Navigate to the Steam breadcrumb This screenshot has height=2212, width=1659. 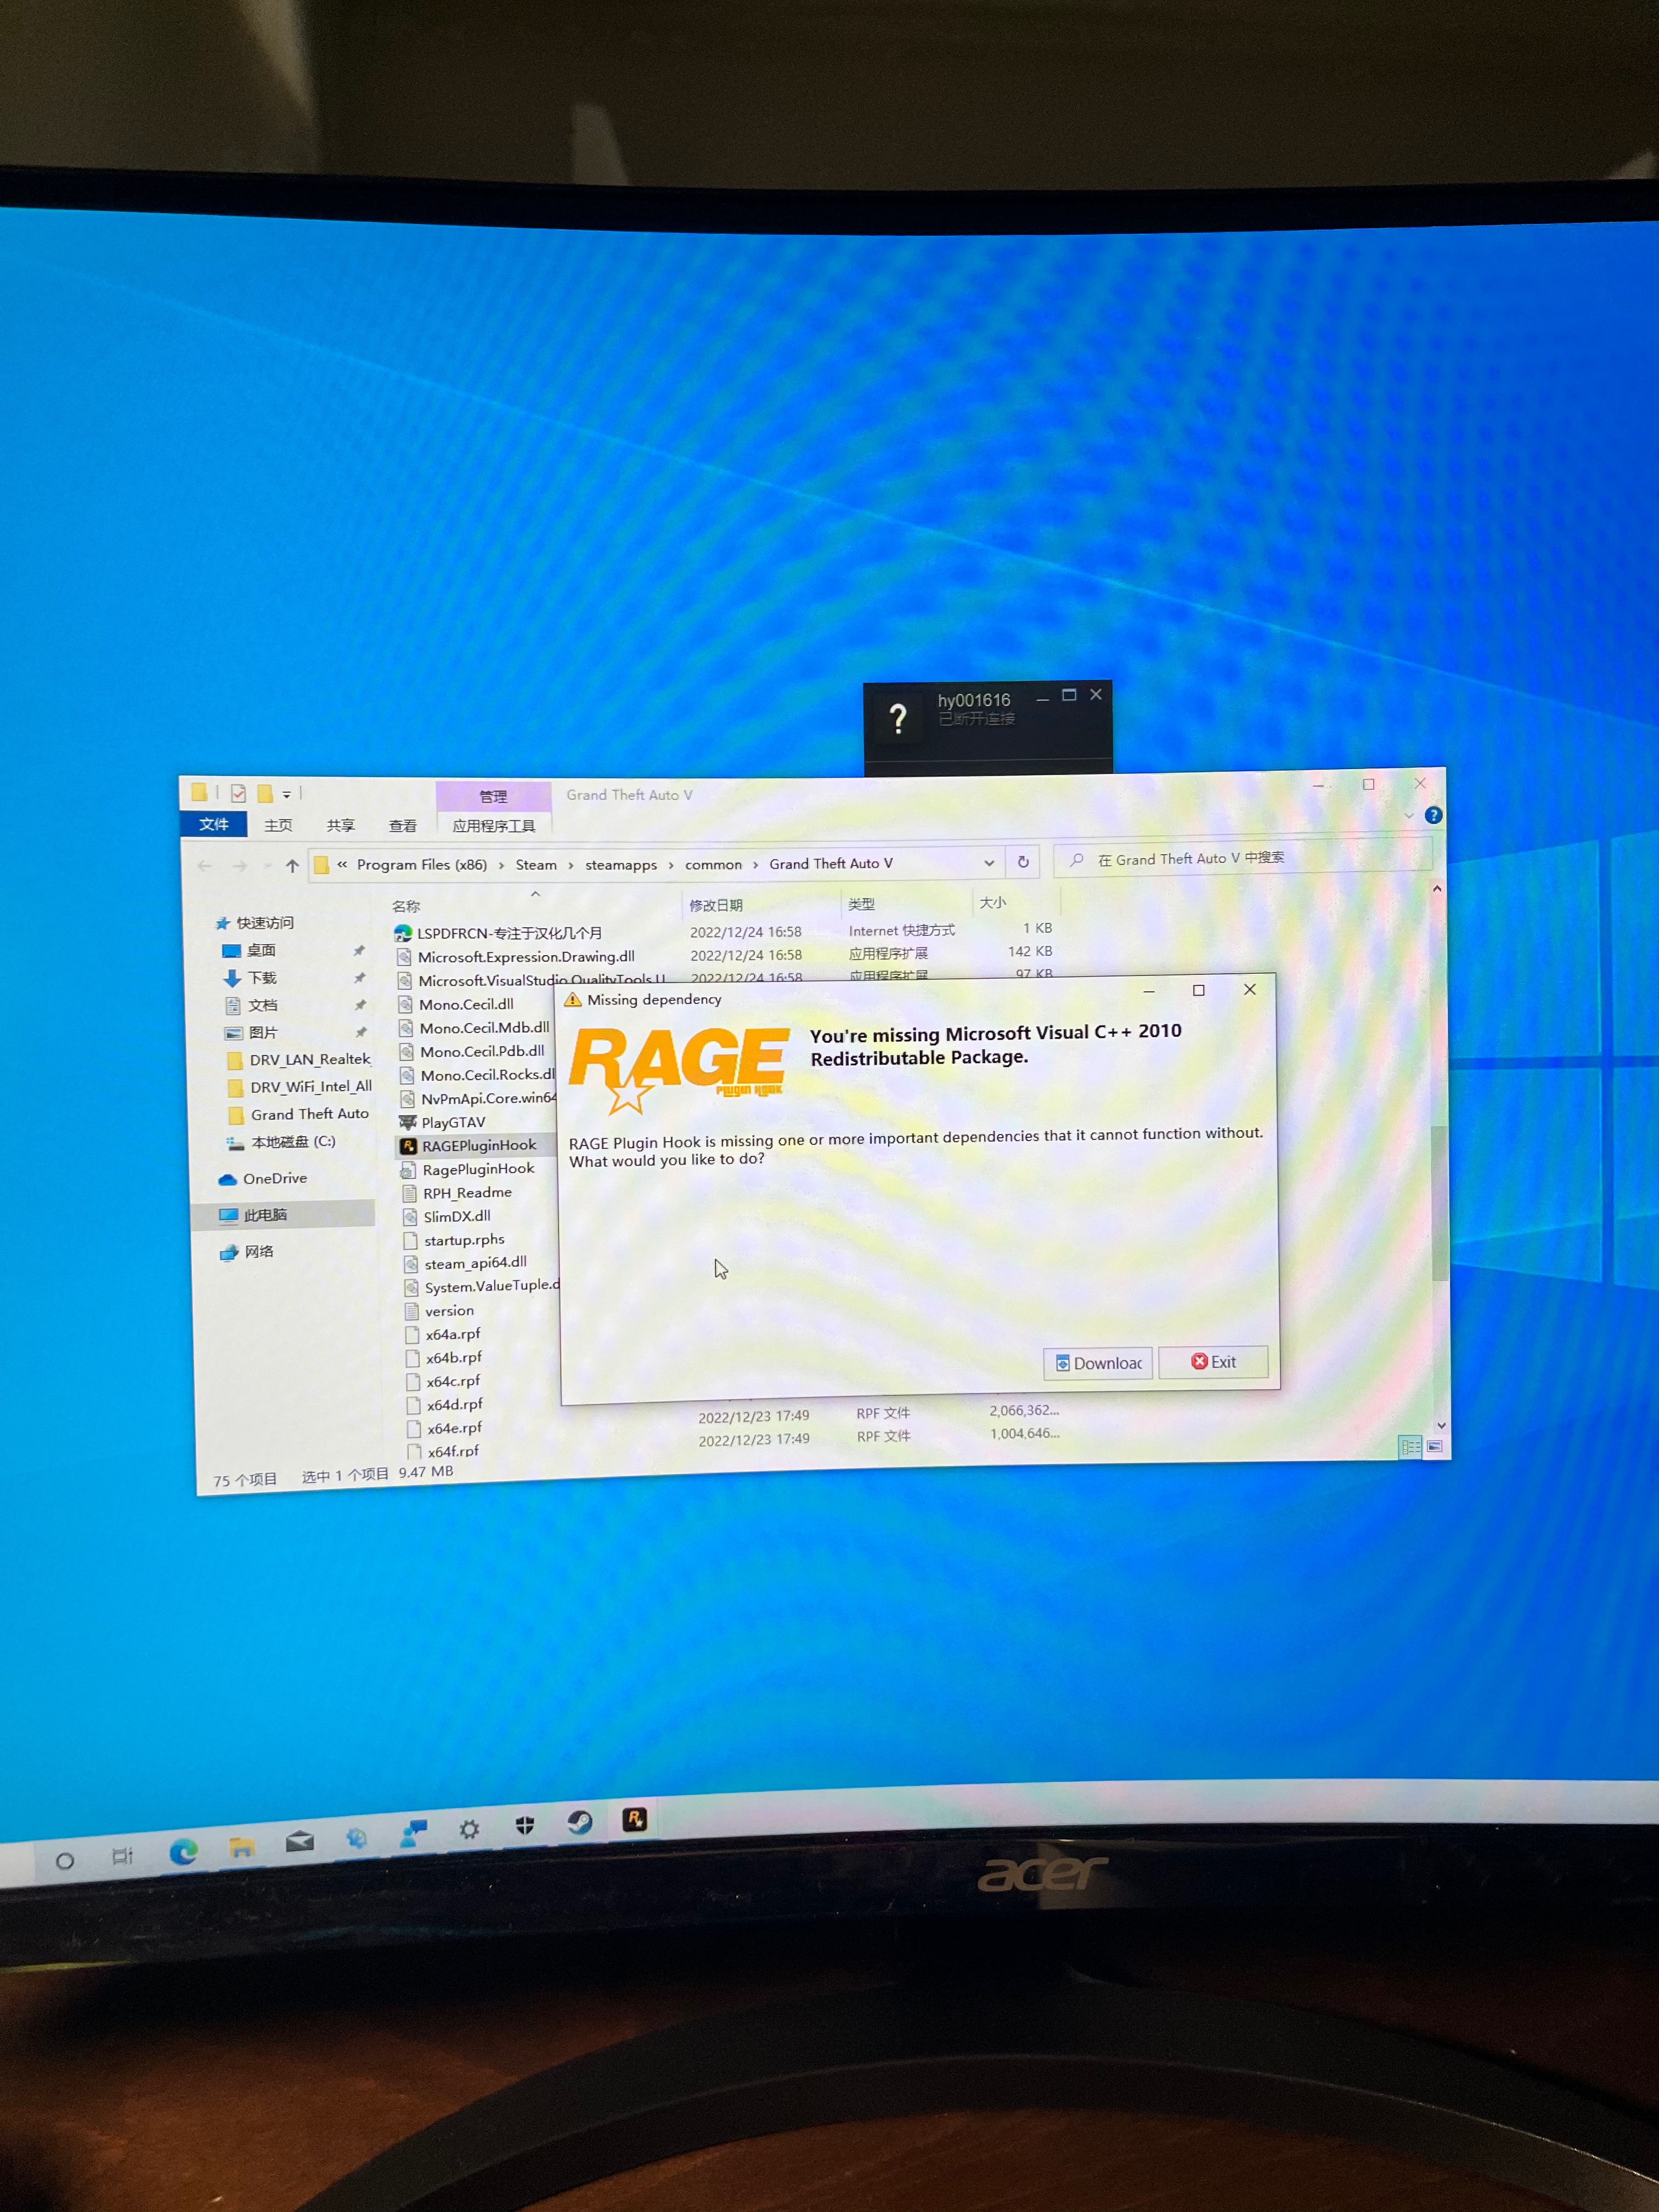click(x=536, y=865)
